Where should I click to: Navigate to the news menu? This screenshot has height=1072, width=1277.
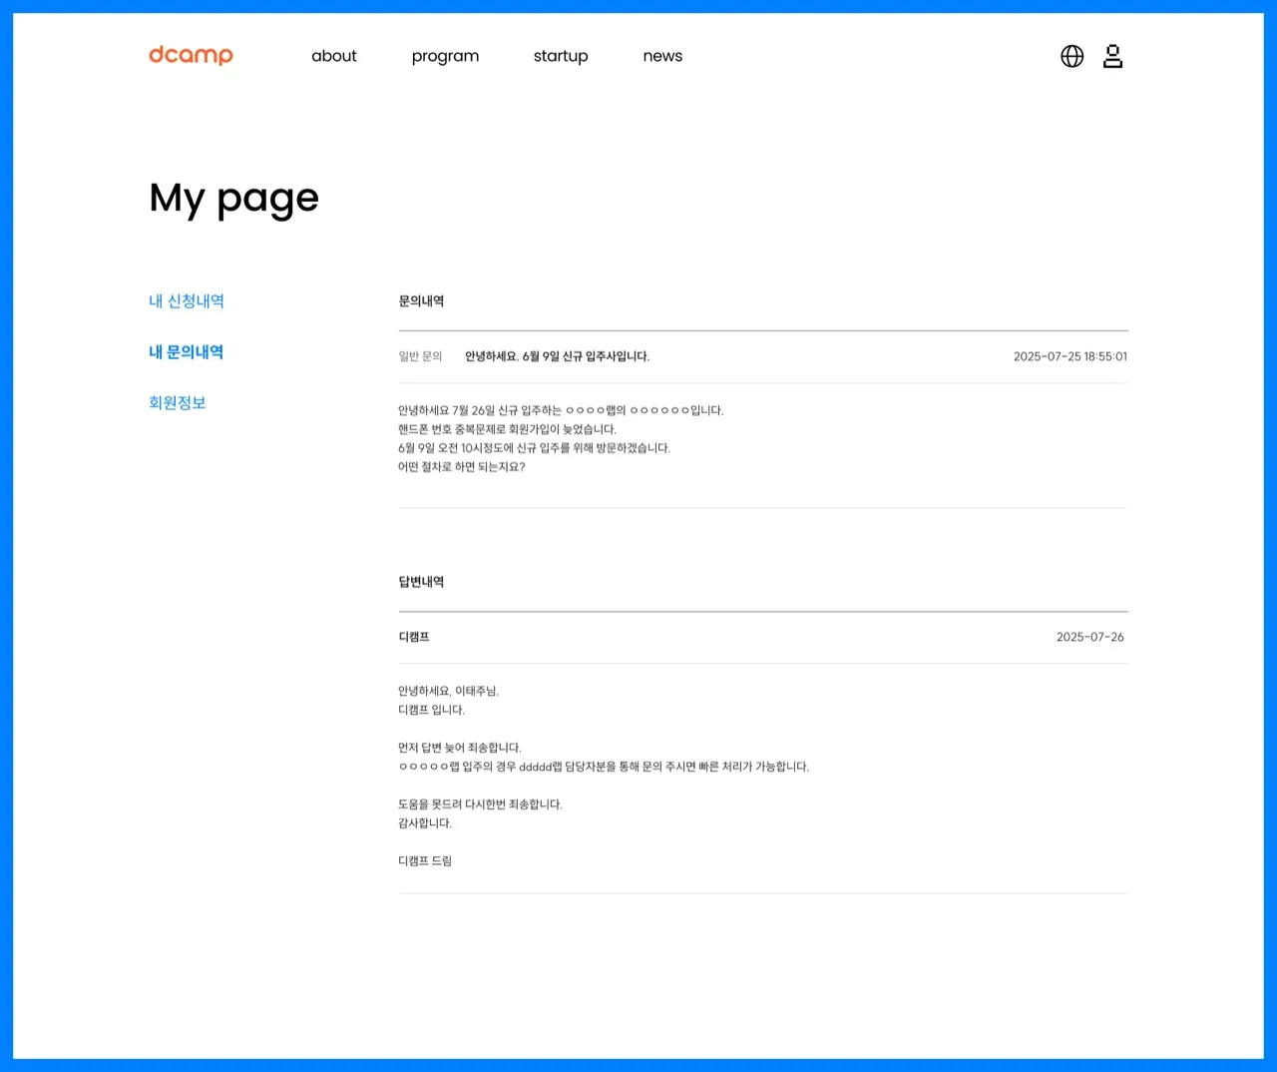pos(662,57)
